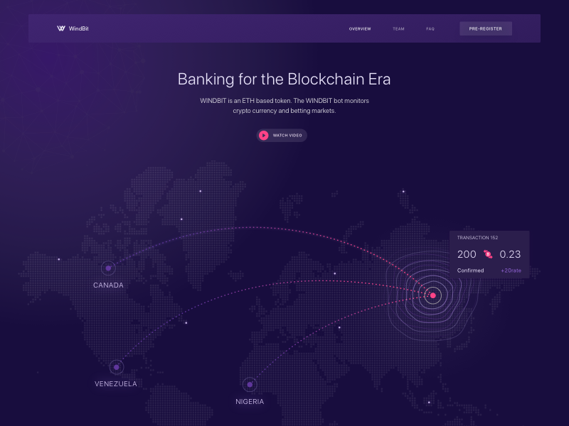Screen dimensions: 569x426
Task: Open the Overview nav item
Action: (360, 28)
